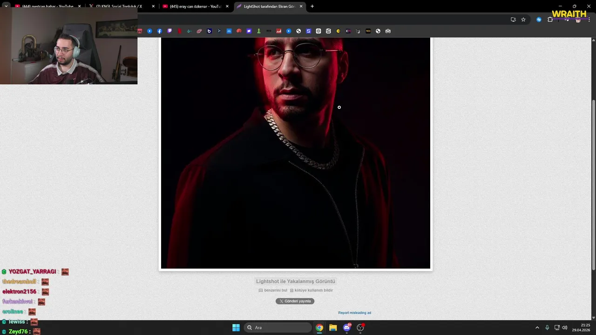This screenshot has width=596, height=335.
Task: Open the 1XD bookmark icon
Action: [368, 31]
